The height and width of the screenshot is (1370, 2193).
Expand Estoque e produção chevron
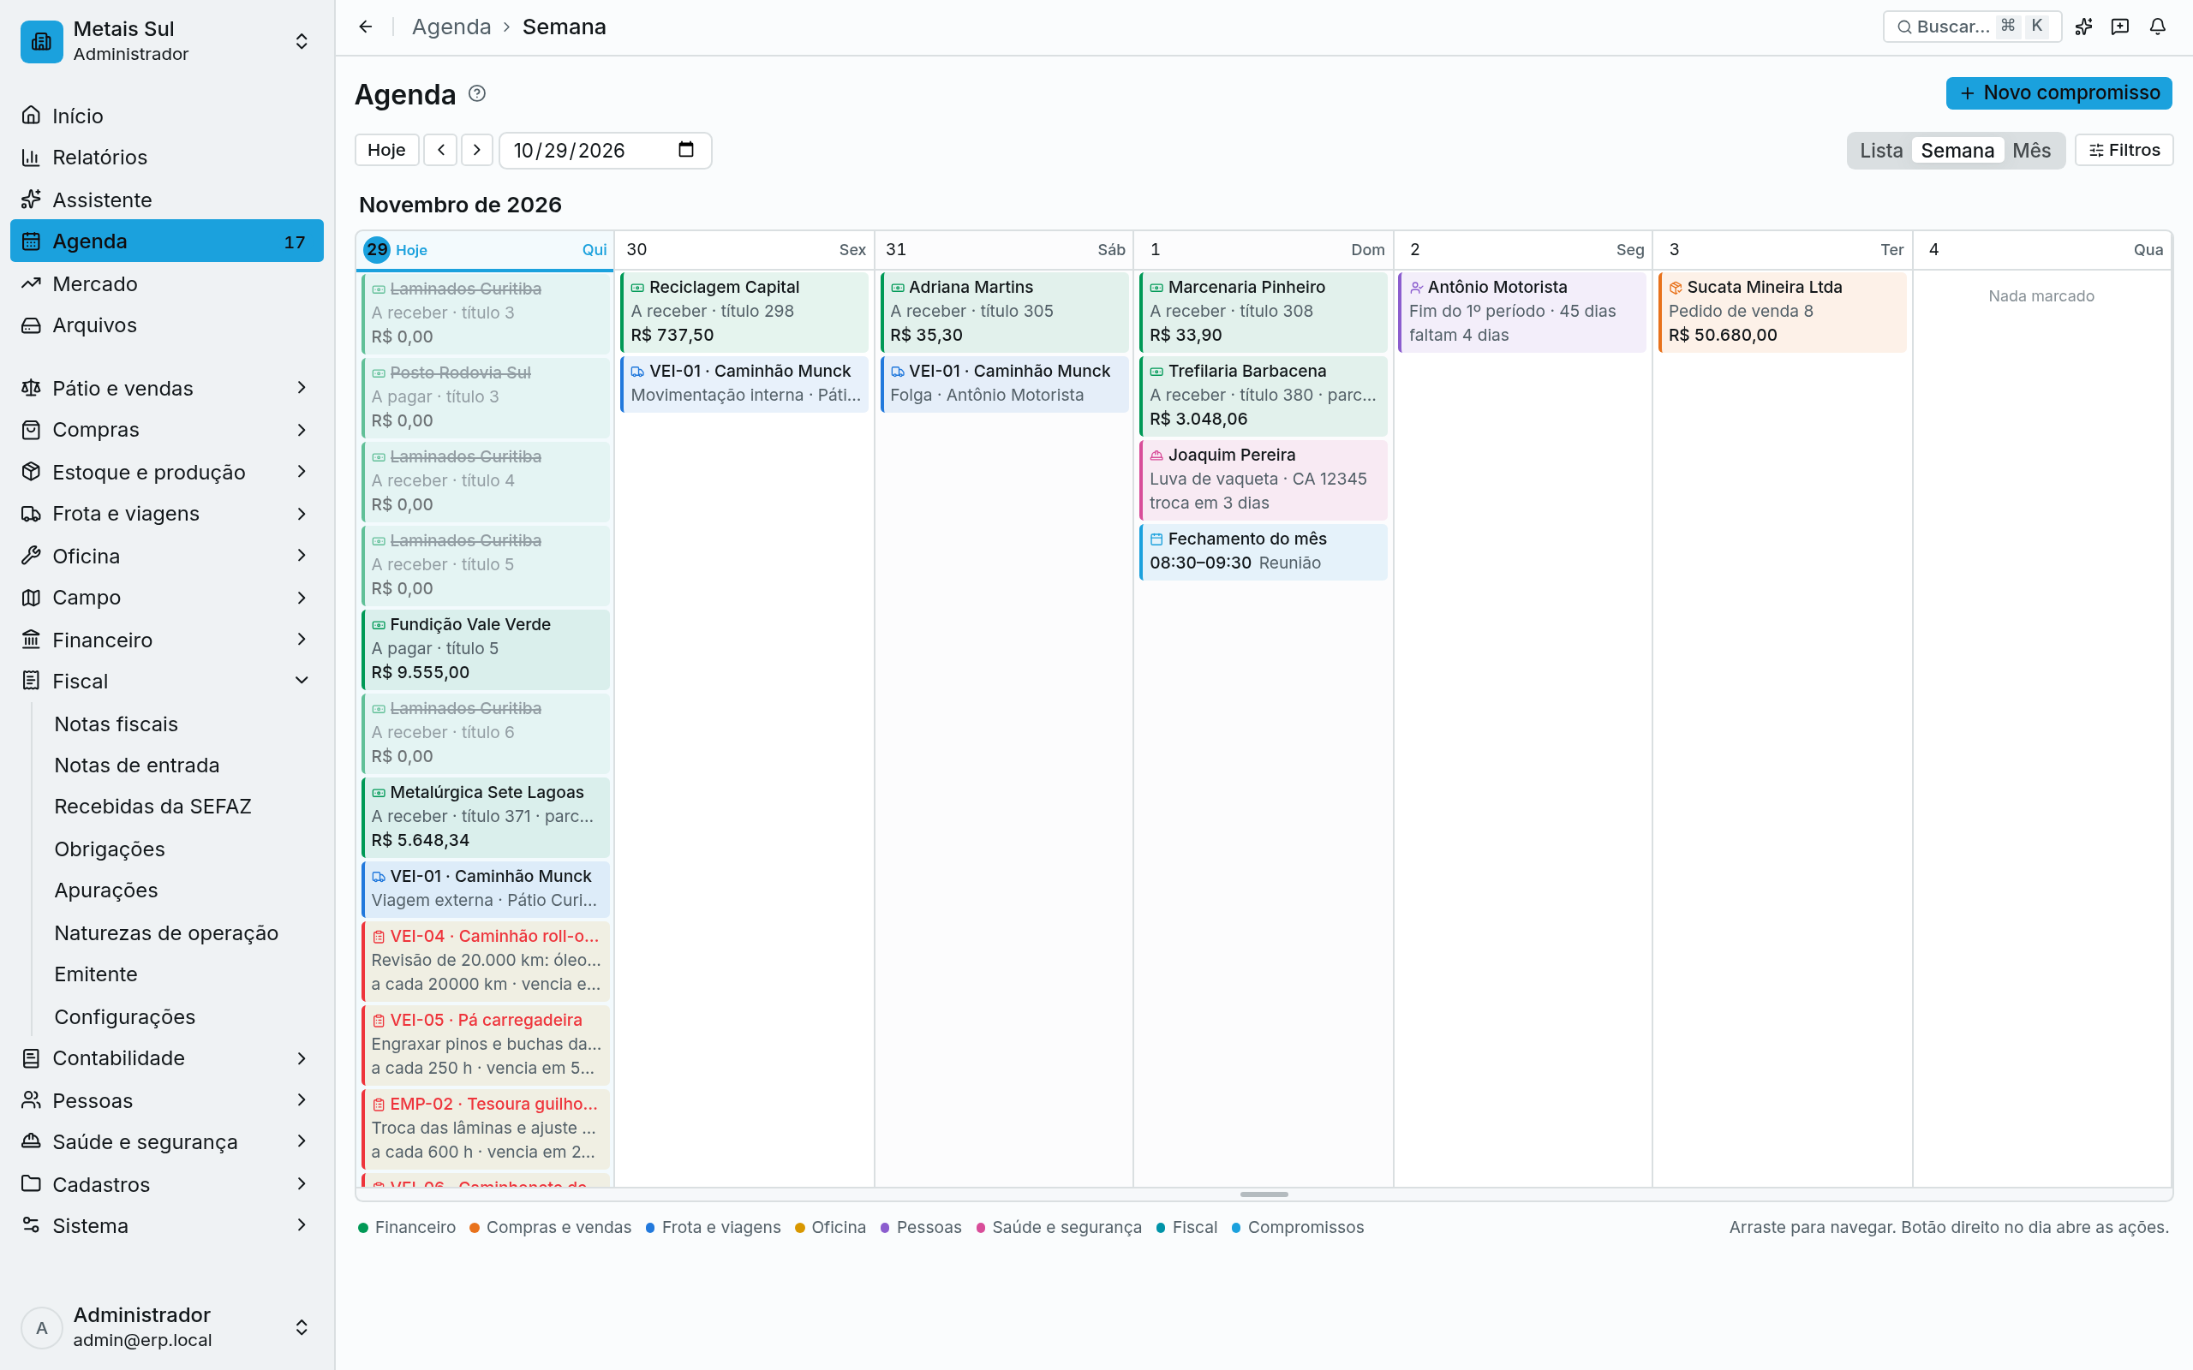pos(302,471)
